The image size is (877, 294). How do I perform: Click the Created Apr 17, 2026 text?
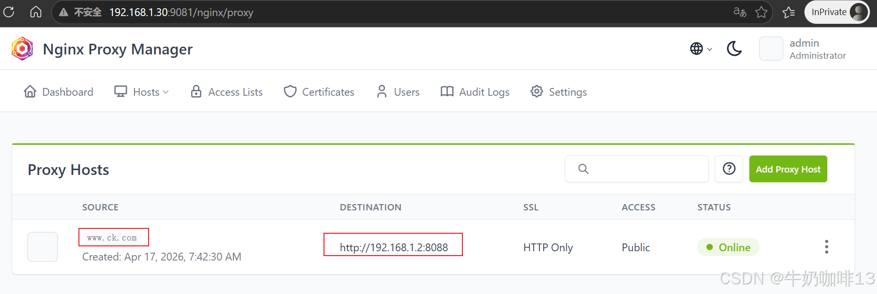pos(162,257)
